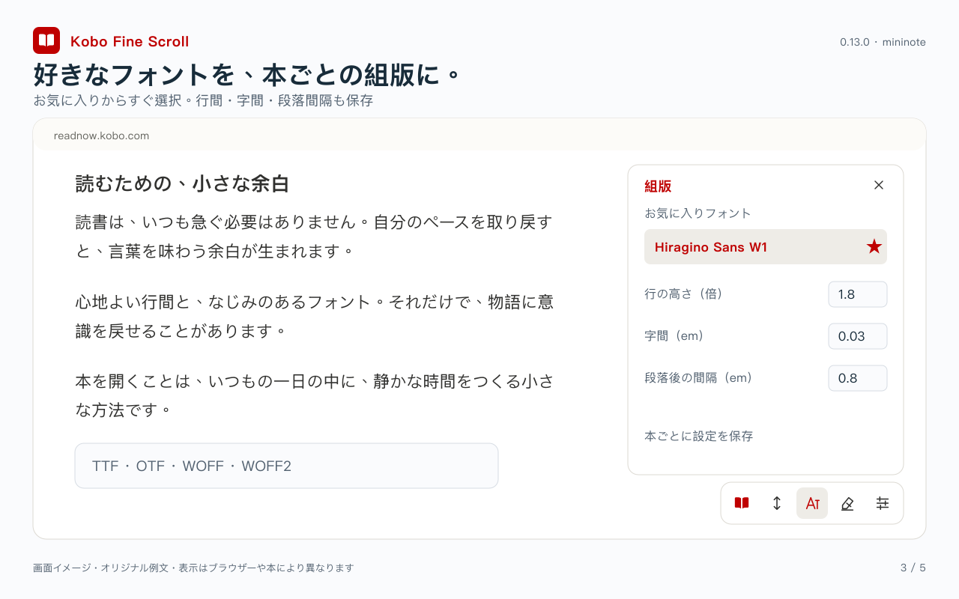Click 本ごとに設定を保存 option
Image resolution: width=959 pixels, height=599 pixels.
coord(698,436)
